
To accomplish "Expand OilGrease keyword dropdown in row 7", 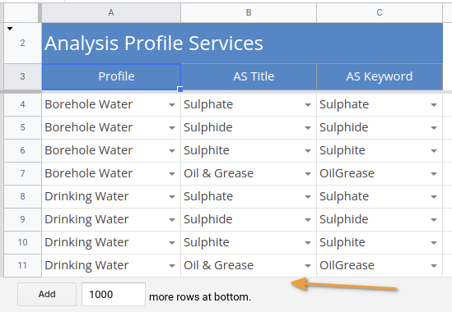I will coord(434,174).
